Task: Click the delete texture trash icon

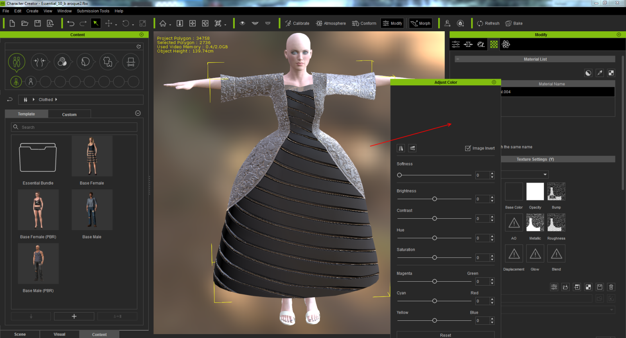Action: coord(611,287)
